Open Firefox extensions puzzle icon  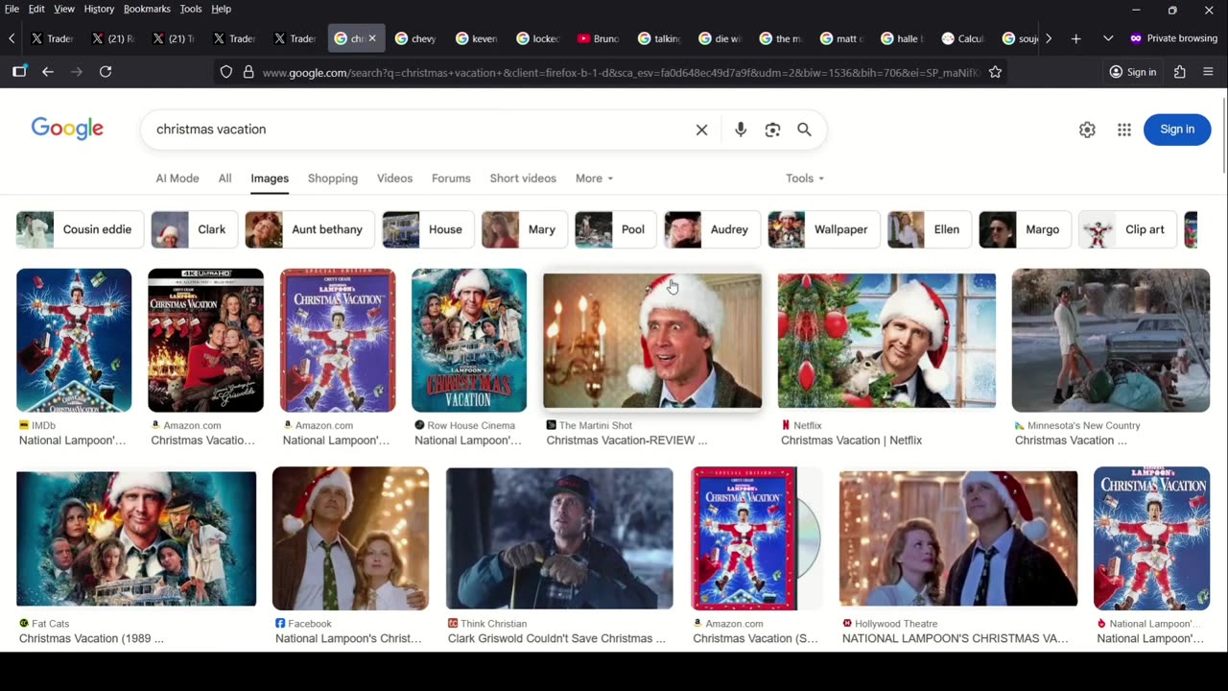pyautogui.click(x=1180, y=72)
